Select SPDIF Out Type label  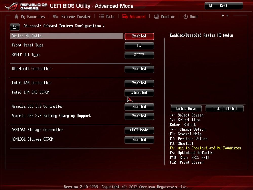pyautogui.click(x=26, y=55)
